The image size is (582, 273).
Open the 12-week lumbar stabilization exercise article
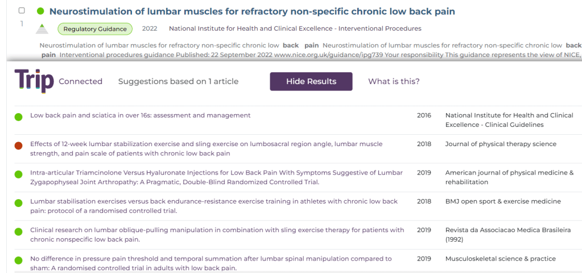pos(206,148)
